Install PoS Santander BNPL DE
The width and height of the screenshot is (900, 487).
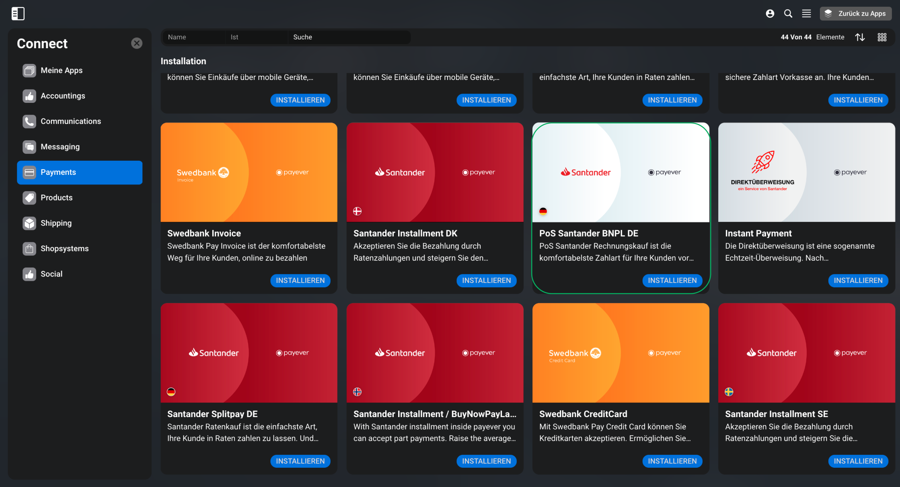[x=672, y=280]
